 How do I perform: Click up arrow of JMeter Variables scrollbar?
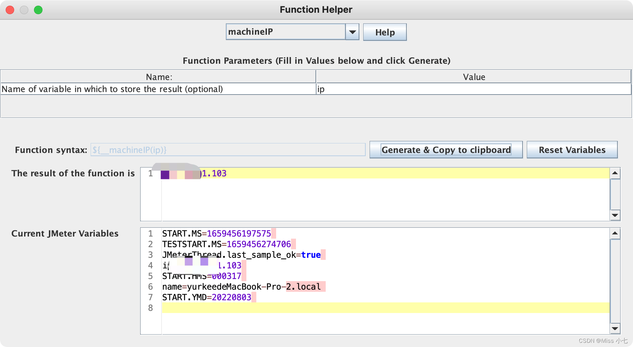click(x=615, y=233)
